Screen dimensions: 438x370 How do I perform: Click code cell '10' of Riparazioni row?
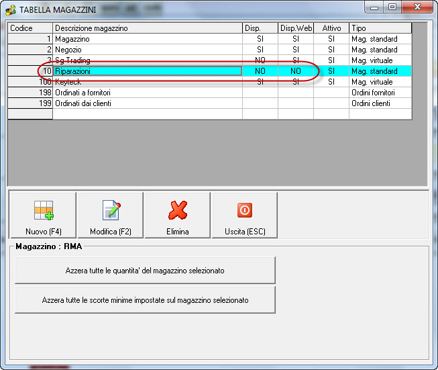[x=30, y=71]
